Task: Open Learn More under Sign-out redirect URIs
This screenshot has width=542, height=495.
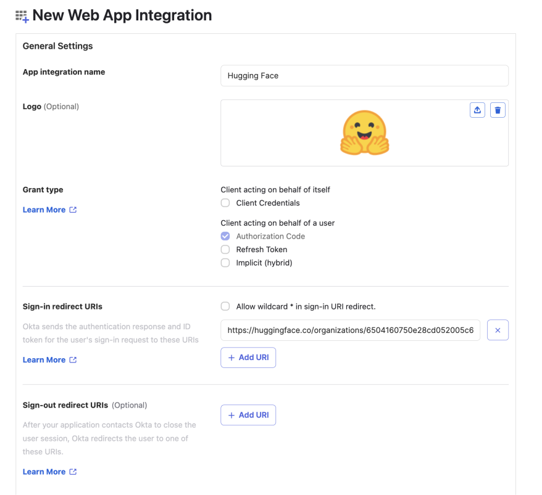Action: click(x=44, y=472)
